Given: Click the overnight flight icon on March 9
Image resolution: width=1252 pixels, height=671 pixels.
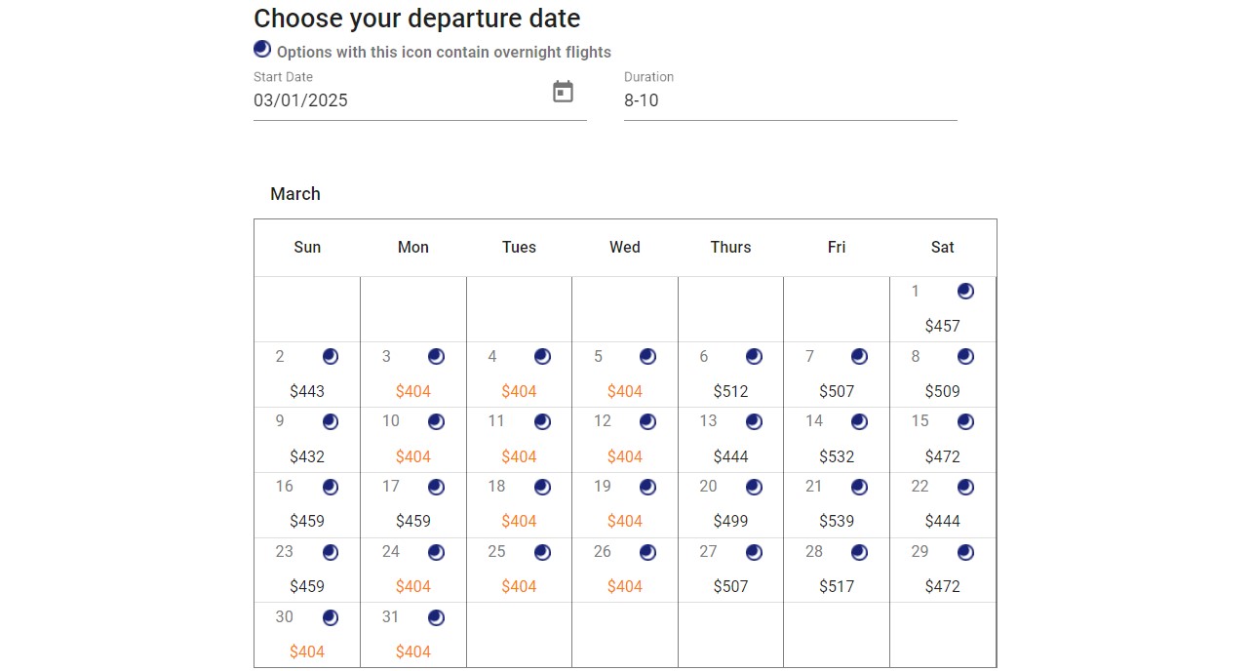Looking at the screenshot, I should click(330, 421).
